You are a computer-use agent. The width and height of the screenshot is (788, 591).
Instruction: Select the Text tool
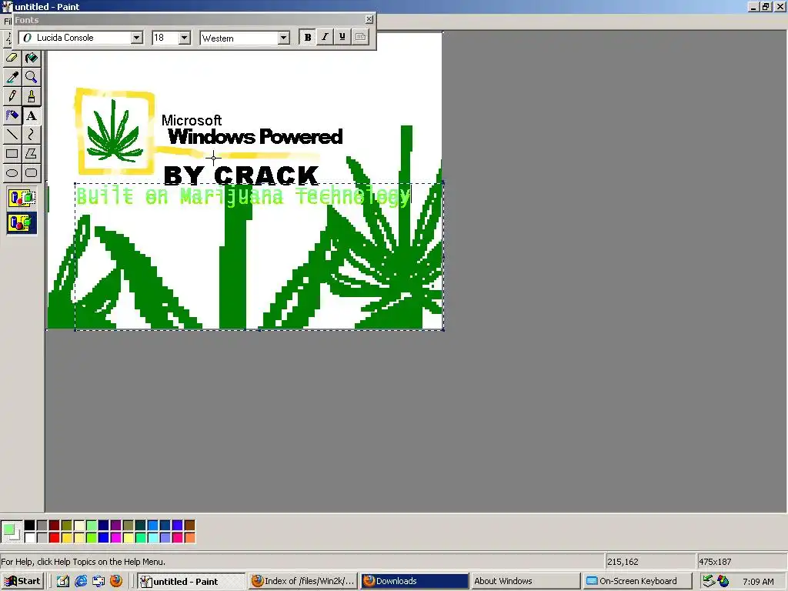(31, 115)
